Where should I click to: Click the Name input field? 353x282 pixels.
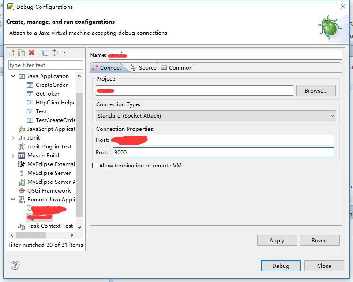tap(225, 55)
